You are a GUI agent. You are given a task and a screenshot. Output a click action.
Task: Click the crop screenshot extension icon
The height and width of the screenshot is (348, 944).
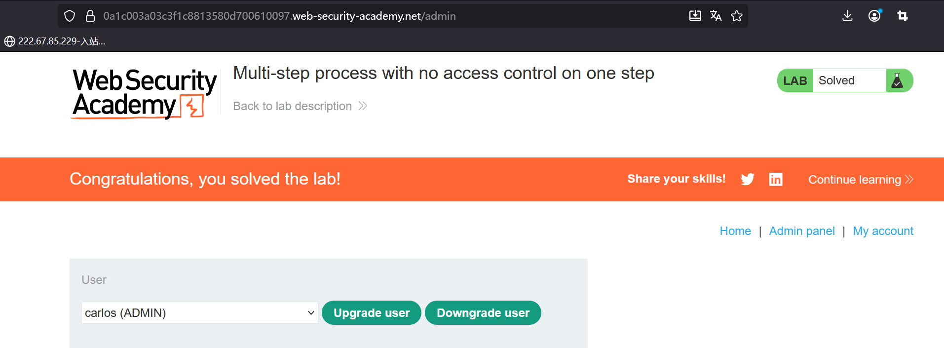(x=903, y=16)
